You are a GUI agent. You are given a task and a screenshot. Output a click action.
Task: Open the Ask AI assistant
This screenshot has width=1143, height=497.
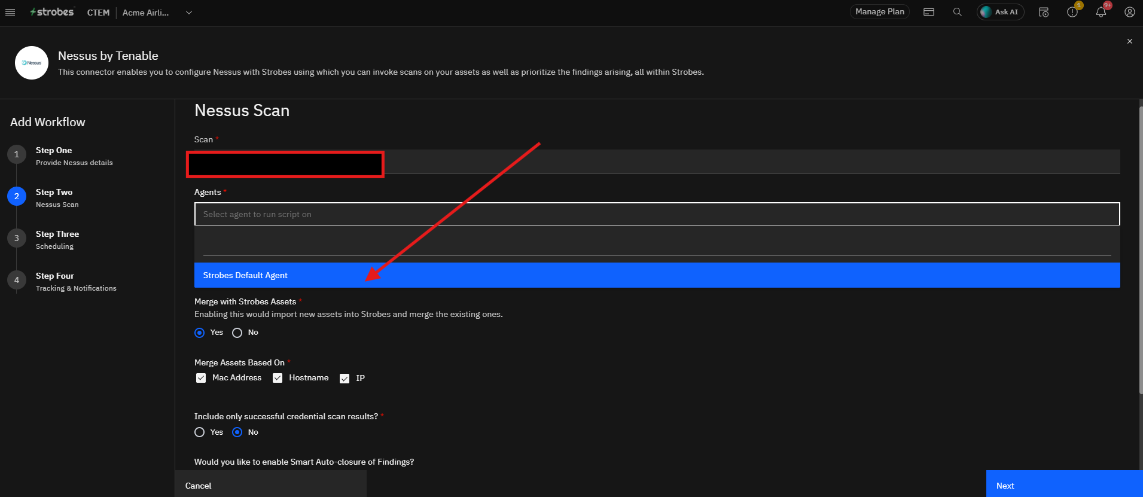(x=1001, y=12)
